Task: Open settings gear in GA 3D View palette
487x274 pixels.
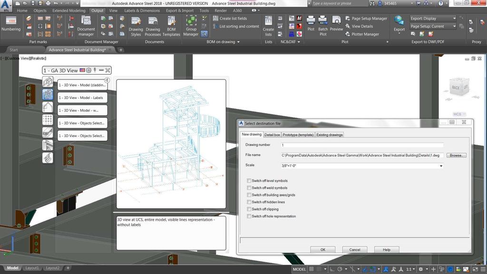Action: click(x=88, y=70)
